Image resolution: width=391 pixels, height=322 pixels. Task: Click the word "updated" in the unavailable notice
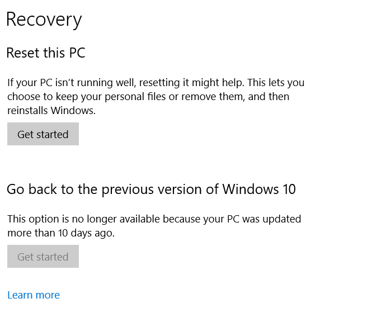click(x=281, y=219)
